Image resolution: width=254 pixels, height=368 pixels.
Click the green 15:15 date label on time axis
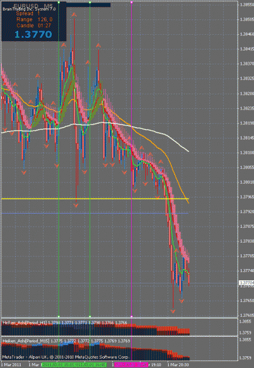tap(58, 365)
